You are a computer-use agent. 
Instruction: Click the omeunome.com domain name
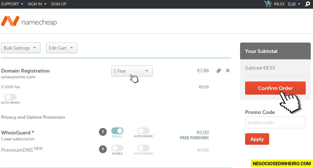18,77
